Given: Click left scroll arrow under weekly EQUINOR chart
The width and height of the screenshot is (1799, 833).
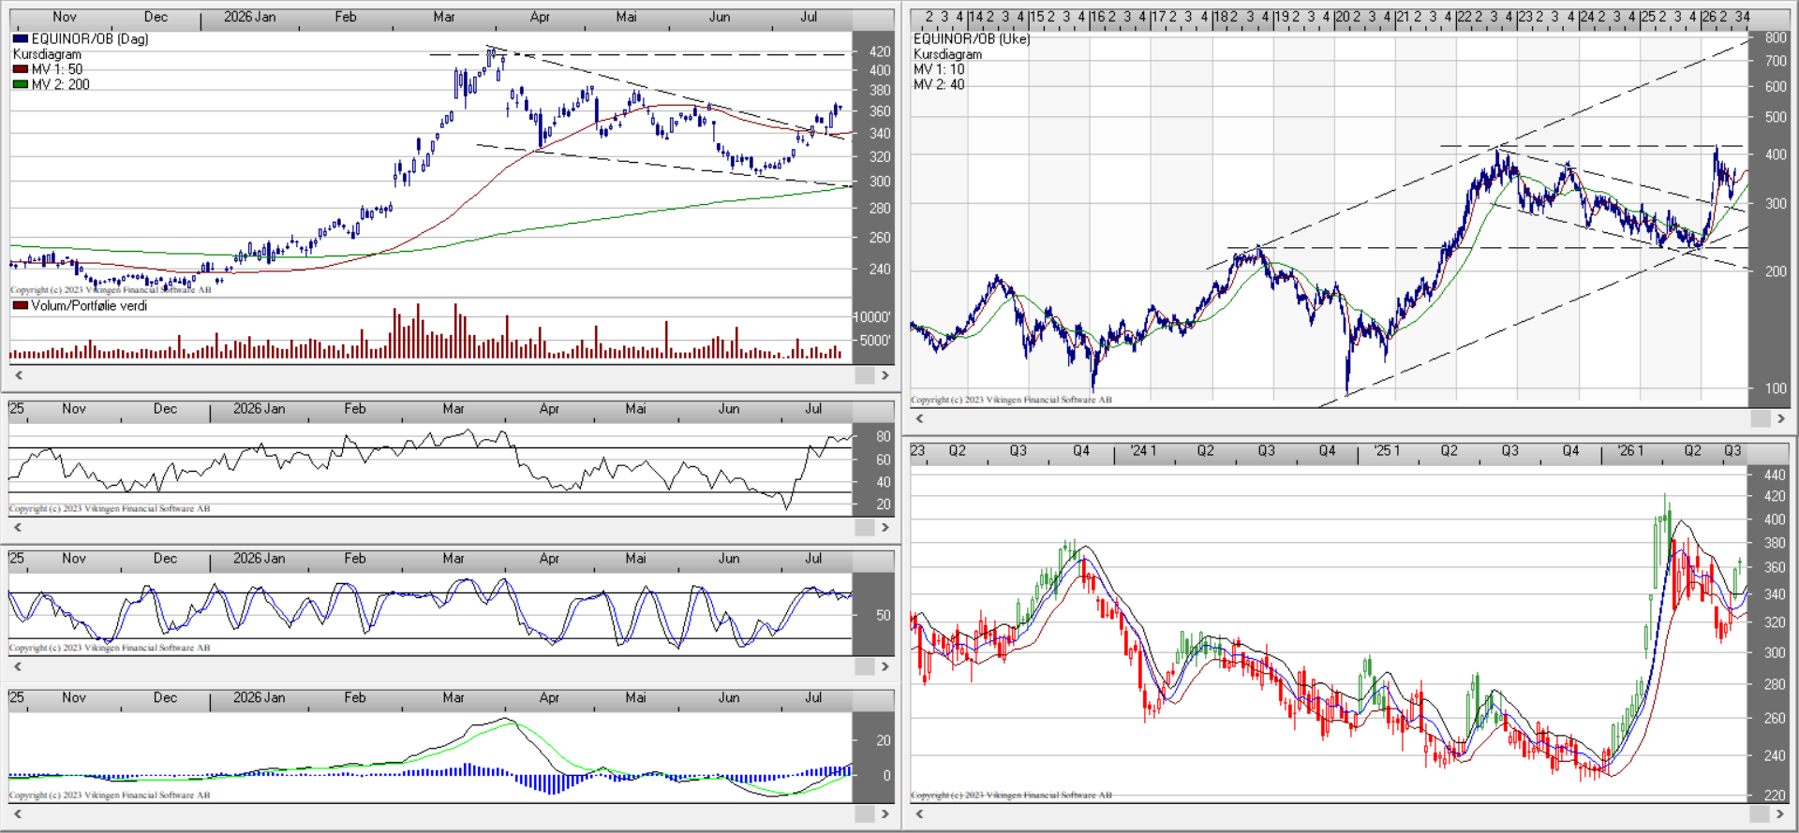Looking at the screenshot, I should 919,418.
